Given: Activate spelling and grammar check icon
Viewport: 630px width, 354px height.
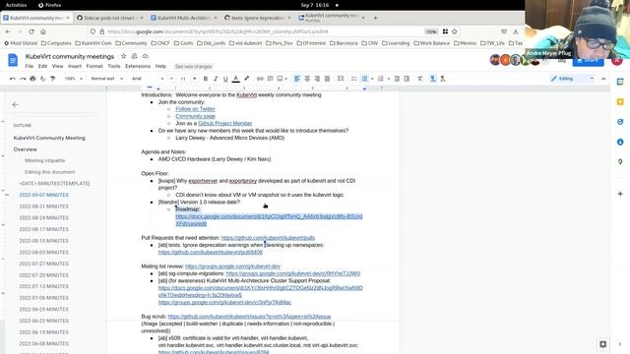Looking at the screenshot, I should tap(43, 79).
